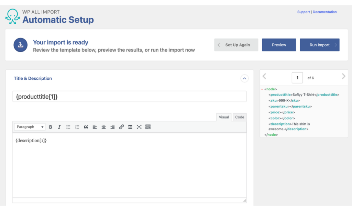Click the Set Up Again button
Screen dimensions: 352x211
point(236,45)
